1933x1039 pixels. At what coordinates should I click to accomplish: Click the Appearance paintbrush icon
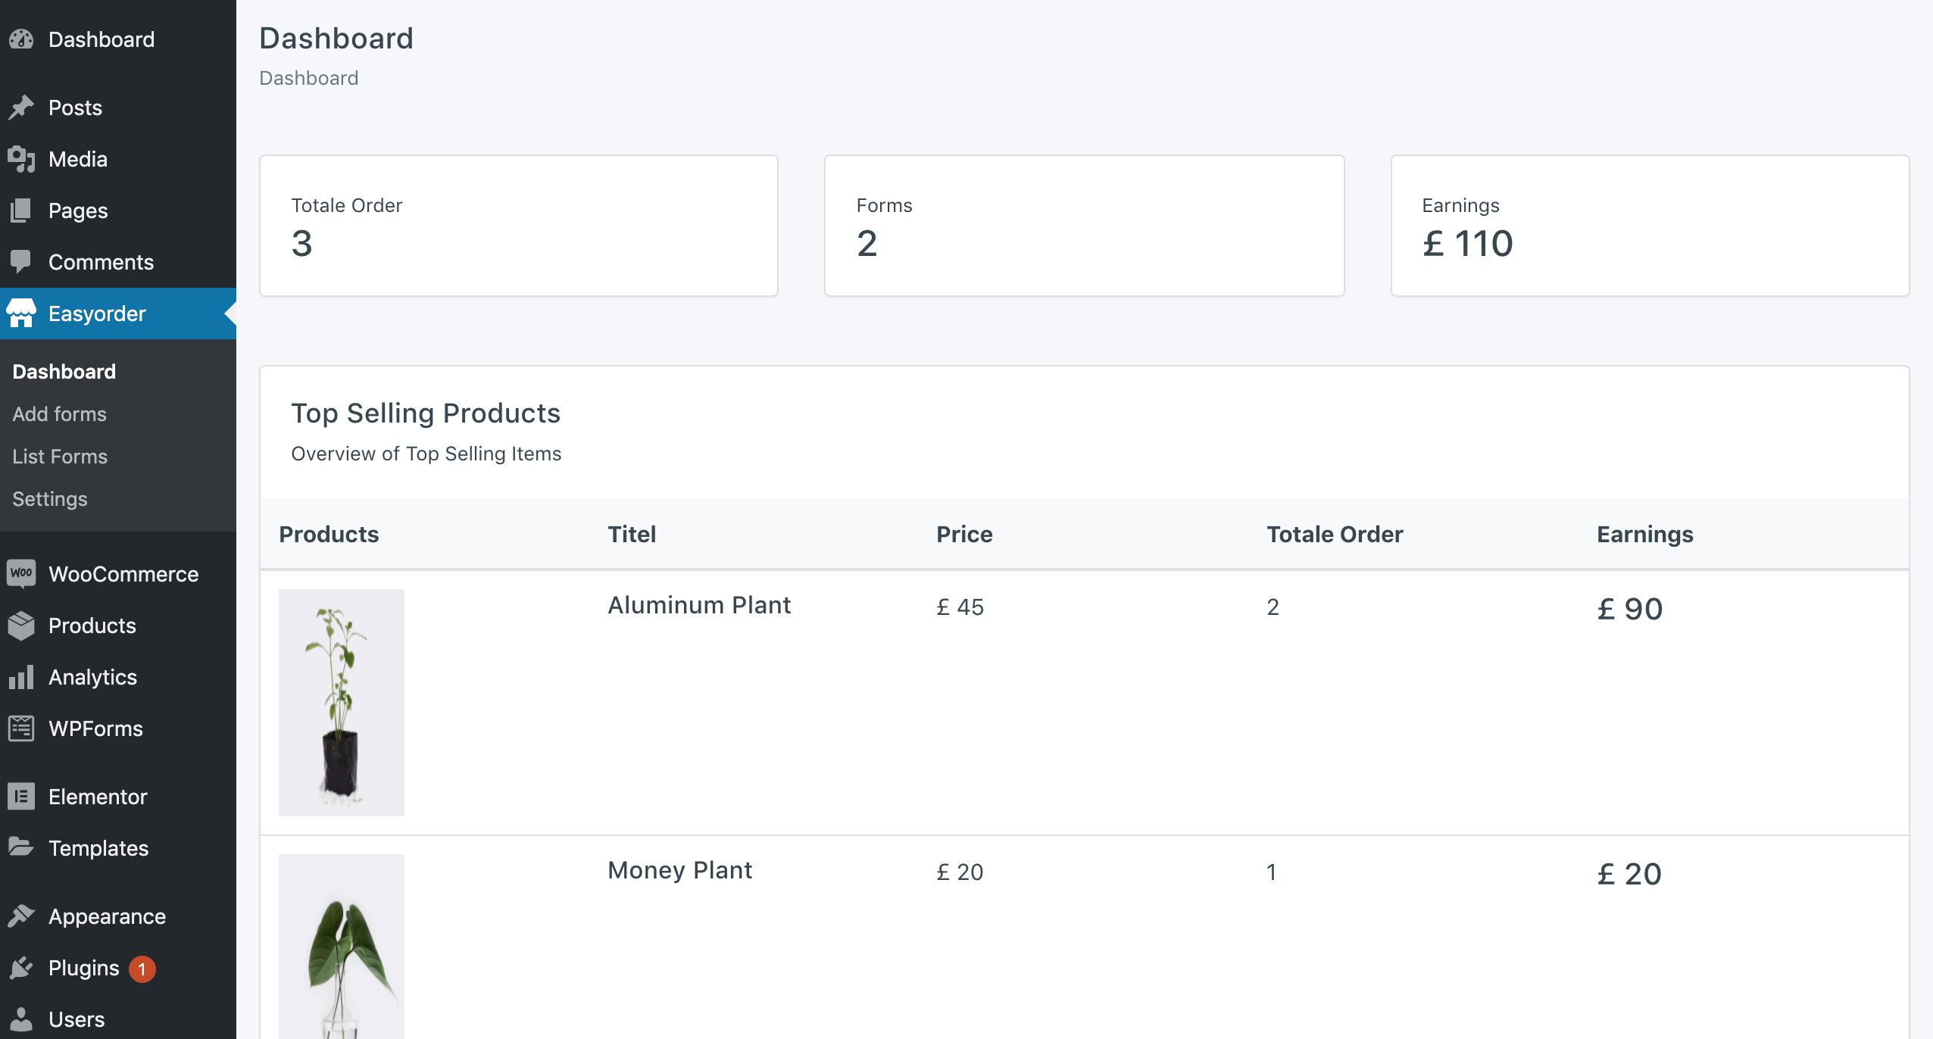click(x=22, y=916)
